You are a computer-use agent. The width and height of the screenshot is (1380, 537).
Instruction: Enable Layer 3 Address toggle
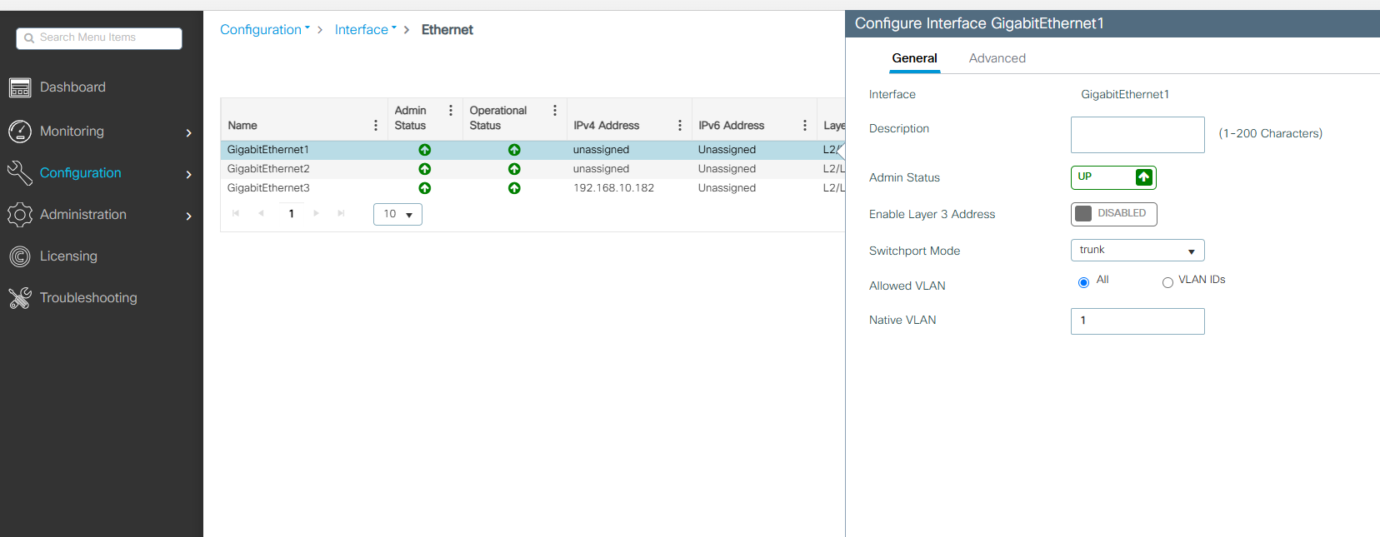tap(1113, 214)
